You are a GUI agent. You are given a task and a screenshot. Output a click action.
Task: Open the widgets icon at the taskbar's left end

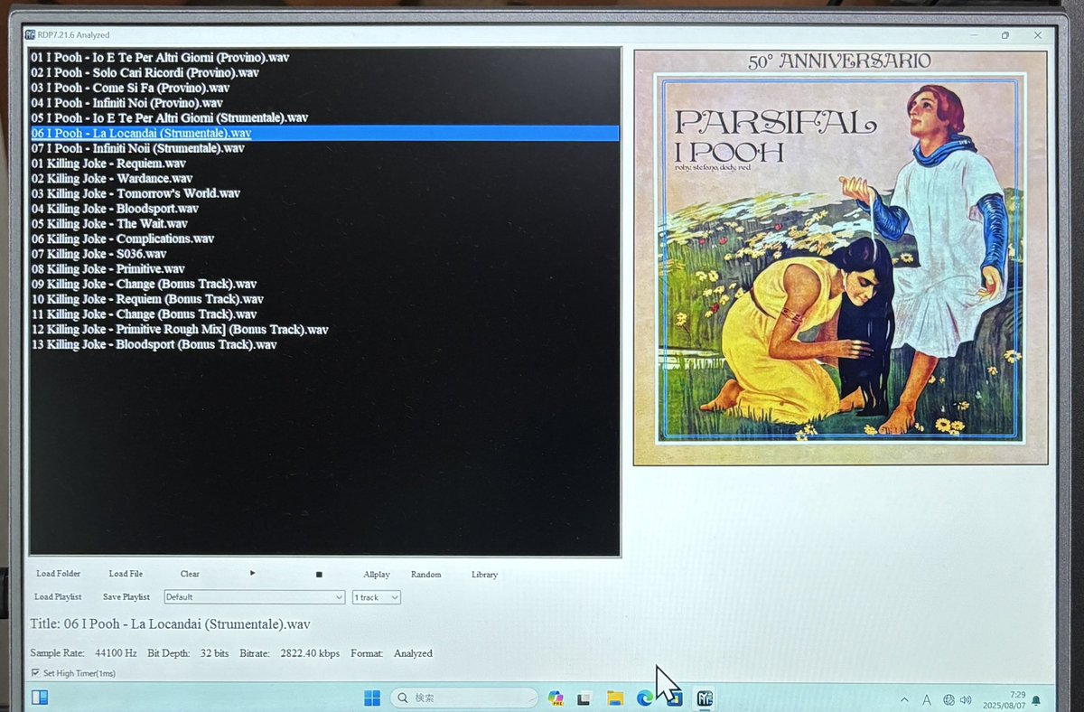[40, 698]
